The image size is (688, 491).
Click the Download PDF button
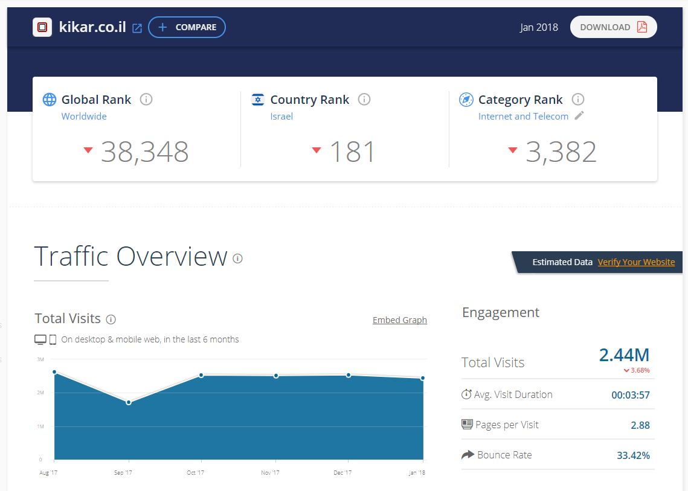pyautogui.click(x=613, y=27)
